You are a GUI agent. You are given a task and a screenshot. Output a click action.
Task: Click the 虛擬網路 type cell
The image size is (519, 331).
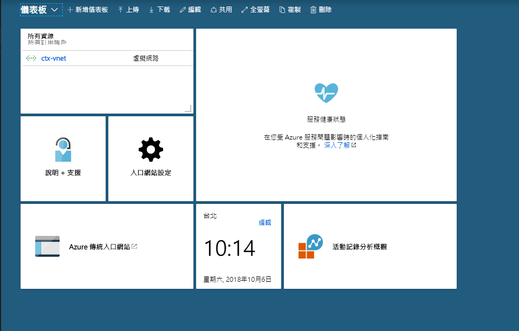click(146, 58)
